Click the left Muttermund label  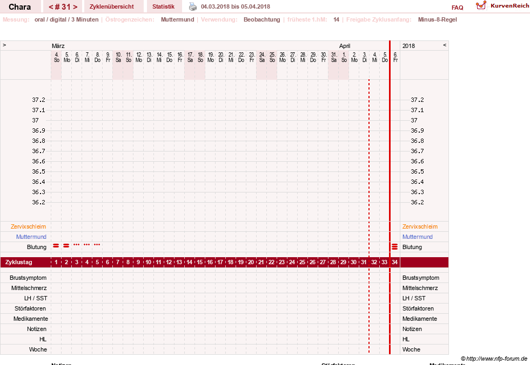pos(31,237)
